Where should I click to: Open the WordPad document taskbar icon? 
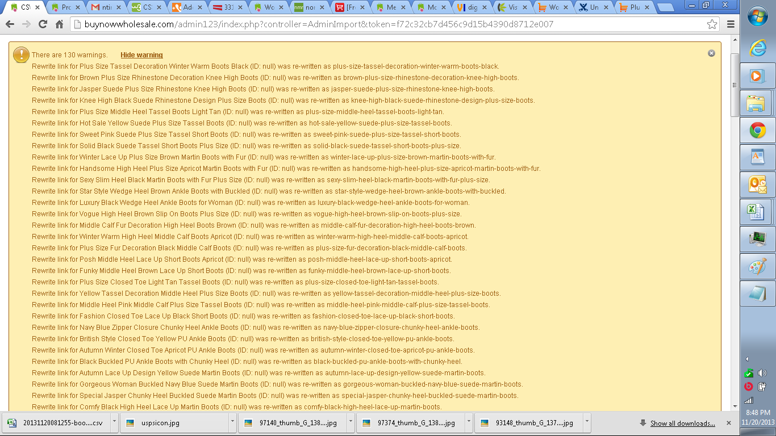click(757, 158)
